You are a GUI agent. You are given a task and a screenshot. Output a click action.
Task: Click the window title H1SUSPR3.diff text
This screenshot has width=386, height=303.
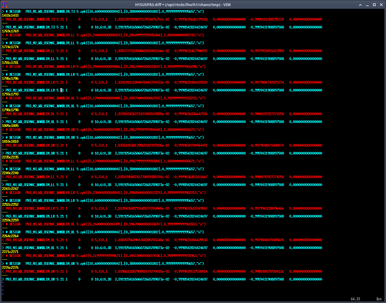tap(183, 5)
